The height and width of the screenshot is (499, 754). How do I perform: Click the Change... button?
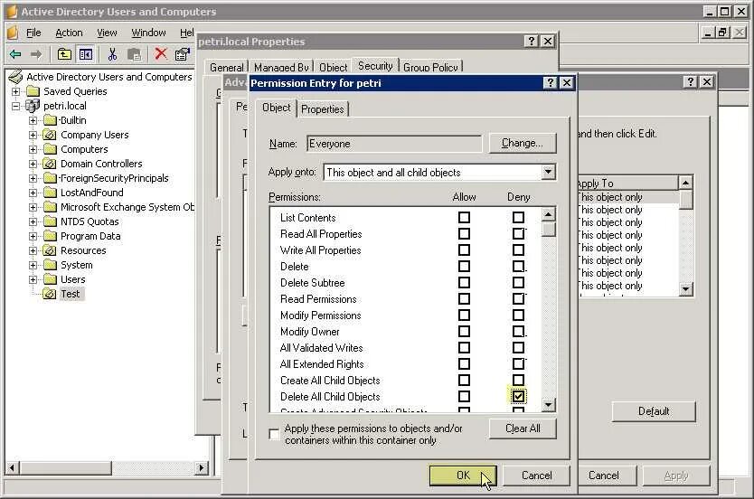(523, 143)
